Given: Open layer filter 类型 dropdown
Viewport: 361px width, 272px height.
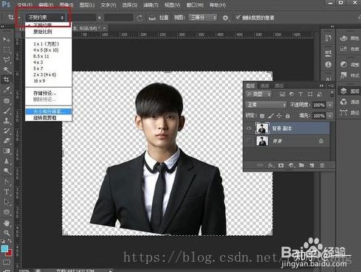Looking at the screenshot, I should tap(258, 94).
